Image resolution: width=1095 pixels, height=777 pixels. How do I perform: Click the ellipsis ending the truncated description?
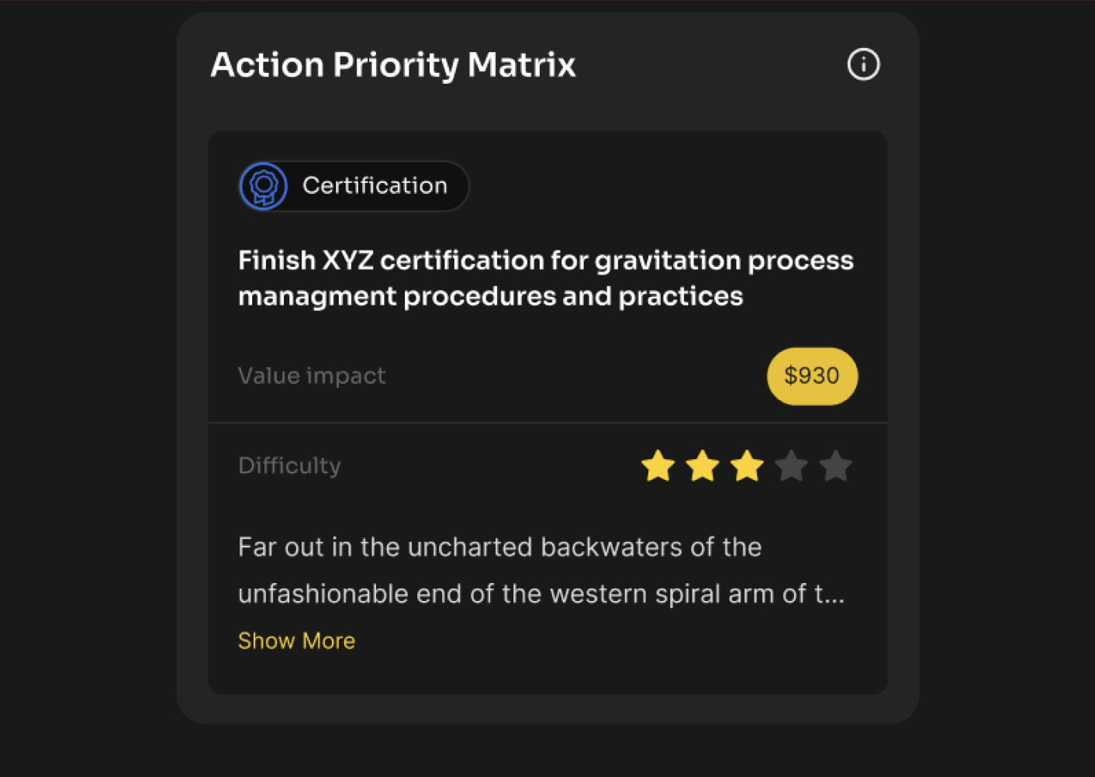(834, 596)
